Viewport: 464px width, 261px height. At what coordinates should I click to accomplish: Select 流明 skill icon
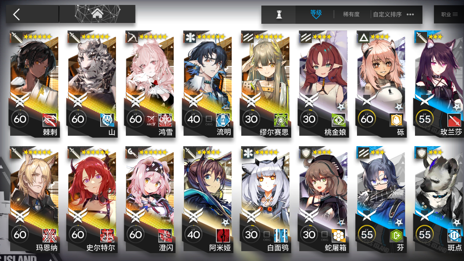(x=223, y=120)
